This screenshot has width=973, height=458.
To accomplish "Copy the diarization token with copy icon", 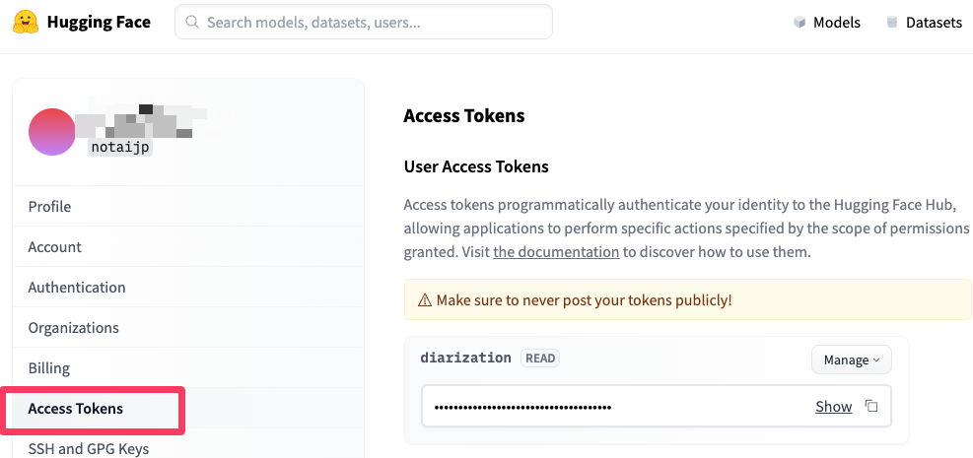I will pos(871,407).
